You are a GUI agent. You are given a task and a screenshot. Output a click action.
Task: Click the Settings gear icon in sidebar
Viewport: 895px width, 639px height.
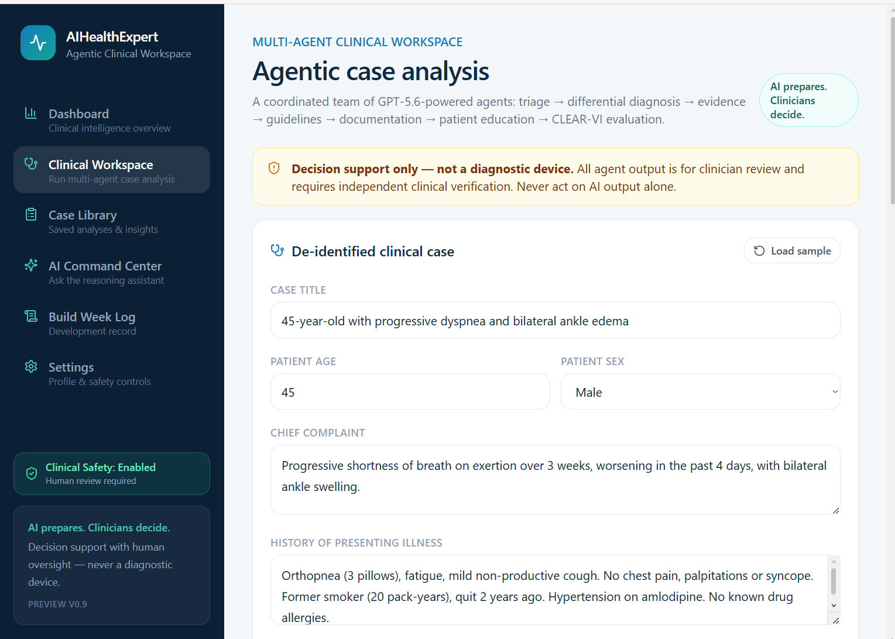(31, 366)
